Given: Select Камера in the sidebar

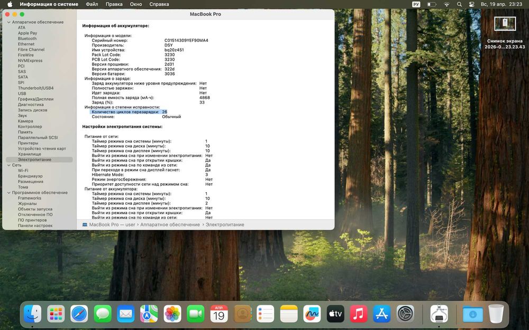Looking at the screenshot, I should point(25,121).
